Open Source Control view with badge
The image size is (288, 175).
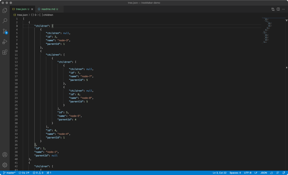[x=5, y=31]
